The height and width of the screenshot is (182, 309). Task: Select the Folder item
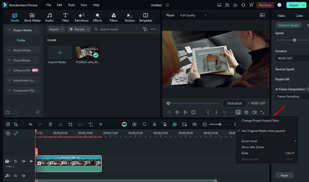21,40
